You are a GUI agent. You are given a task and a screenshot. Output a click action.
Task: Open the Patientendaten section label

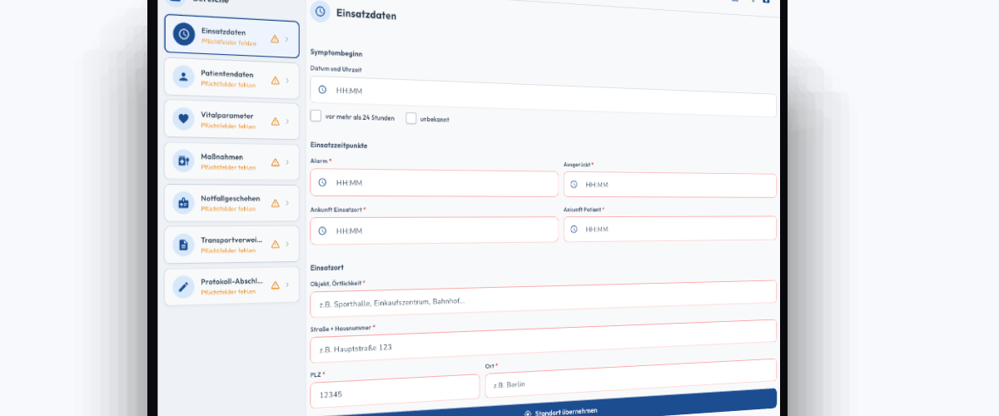pos(227,74)
